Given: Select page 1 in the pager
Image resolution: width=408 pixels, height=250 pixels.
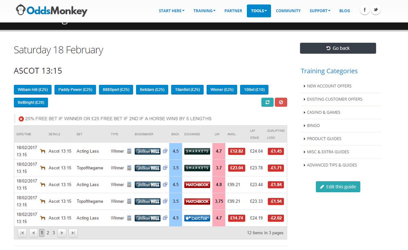Looking at the screenshot, I should point(42,233).
